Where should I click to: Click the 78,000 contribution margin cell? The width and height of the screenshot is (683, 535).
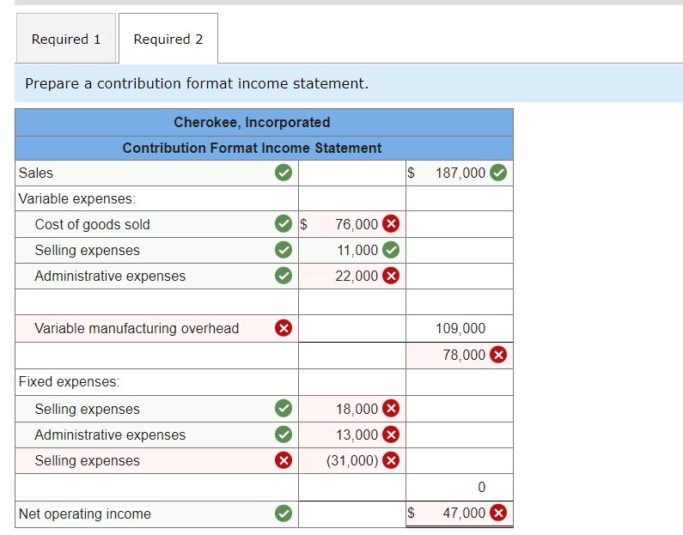pos(460,356)
